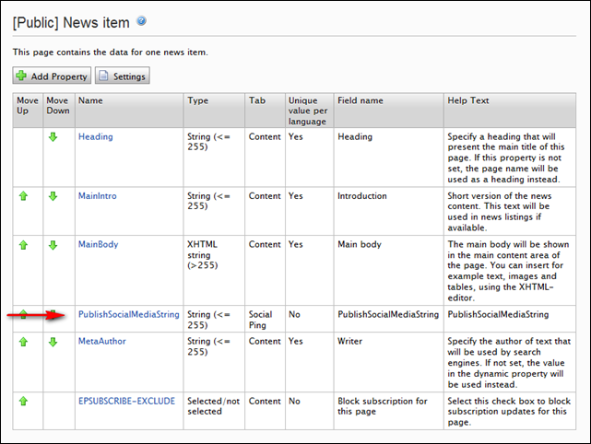The height and width of the screenshot is (444, 591).
Task: Move the MainBody property up
Action: tap(23, 245)
